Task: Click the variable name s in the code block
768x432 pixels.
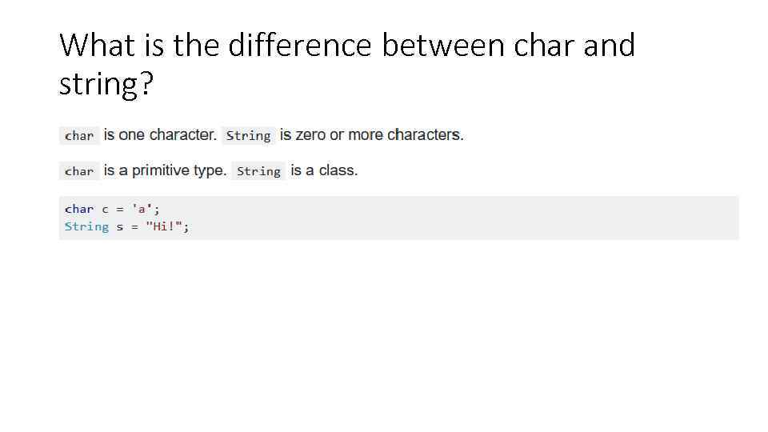Action: [x=120, y=226]
